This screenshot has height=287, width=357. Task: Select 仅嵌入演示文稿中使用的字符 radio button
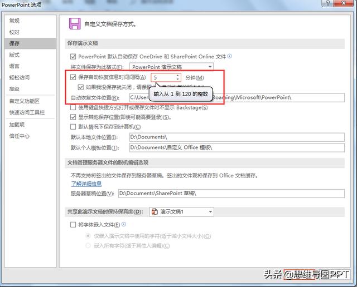[x=88, y=236]
